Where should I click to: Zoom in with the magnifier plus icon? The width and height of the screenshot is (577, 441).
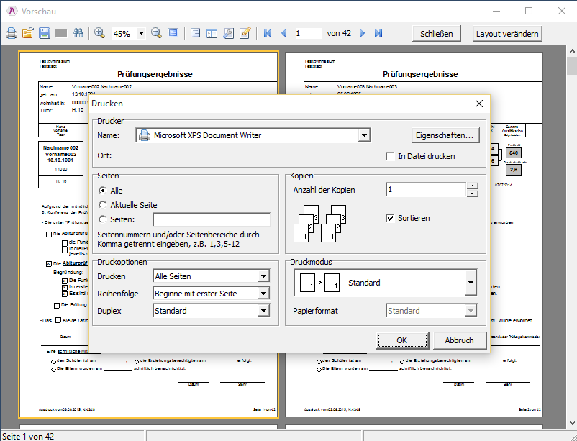click(99, 34)
